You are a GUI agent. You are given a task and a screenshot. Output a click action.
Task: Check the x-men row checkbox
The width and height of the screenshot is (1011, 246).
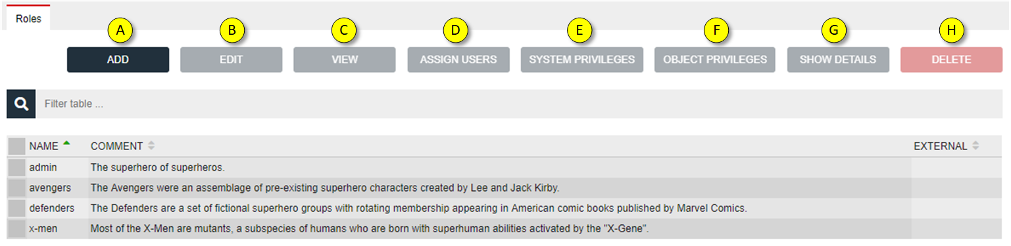tap(17, 228)
